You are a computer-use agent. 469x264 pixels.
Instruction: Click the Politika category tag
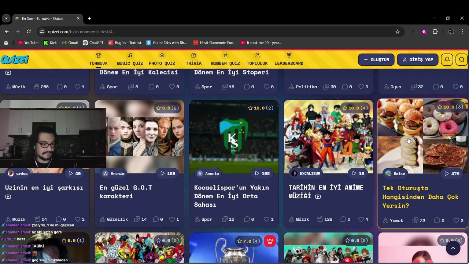[303, 87]
